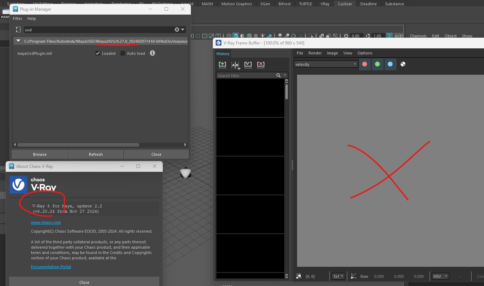Open Image menu in V-Ray Frame Buffer
The height and width of the screenshot is (286, 484).
pyautogui.click(x=332, y=53)
